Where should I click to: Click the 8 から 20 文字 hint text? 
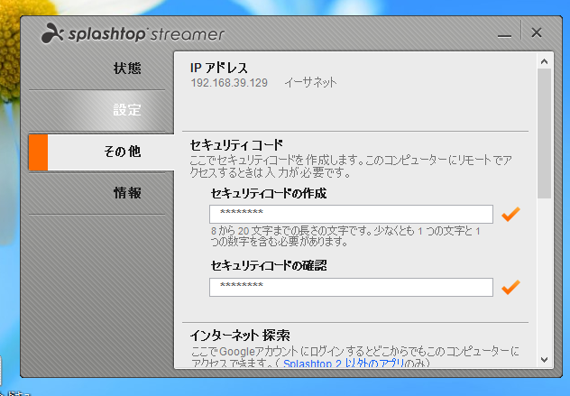point(345,236)
